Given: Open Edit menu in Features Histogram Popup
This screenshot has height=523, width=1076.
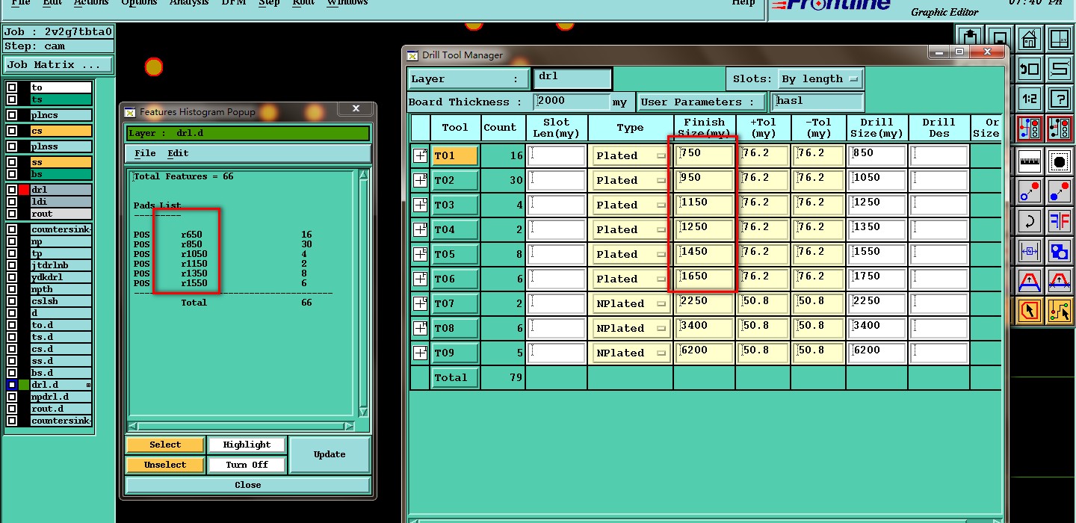Looking at the screenshot, I should pos(178,153).
